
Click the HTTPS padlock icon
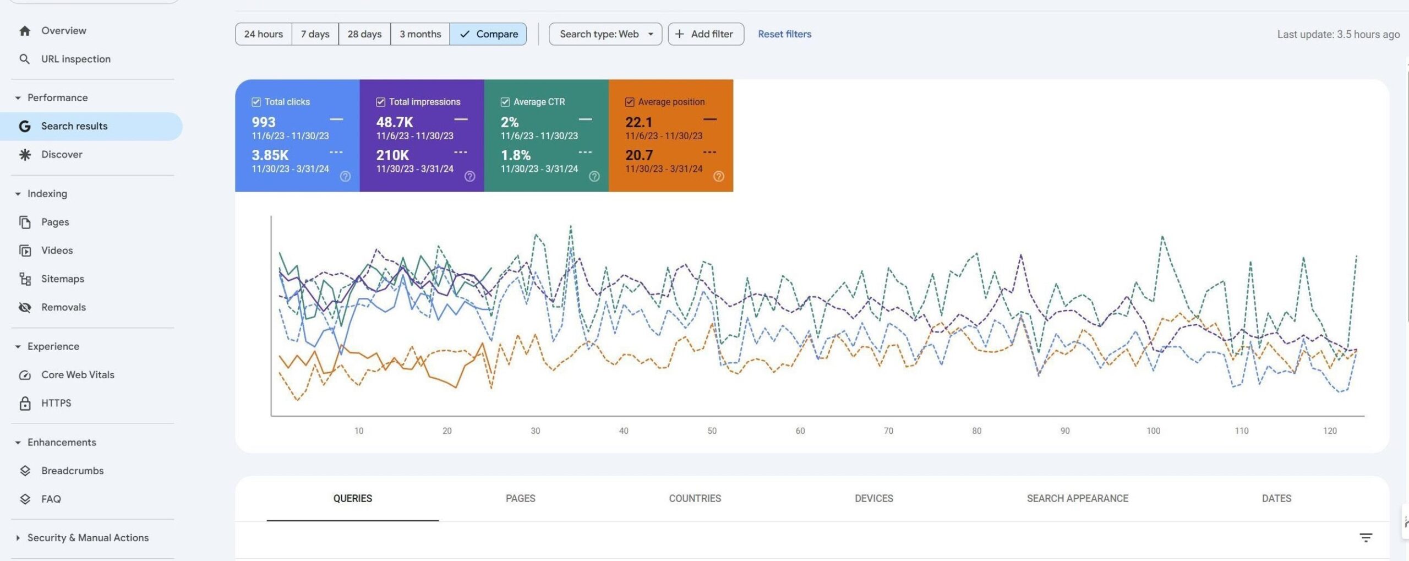(x=25, y=404)
